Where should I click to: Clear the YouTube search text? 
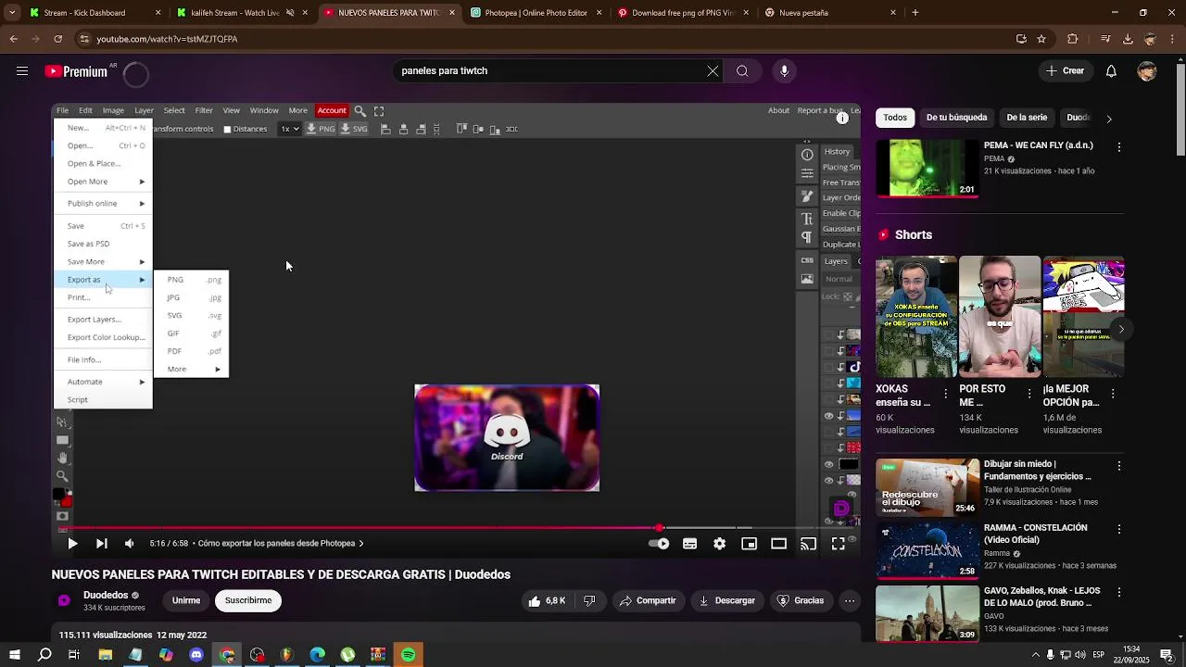pyautogui.click(x=713, y=71)
